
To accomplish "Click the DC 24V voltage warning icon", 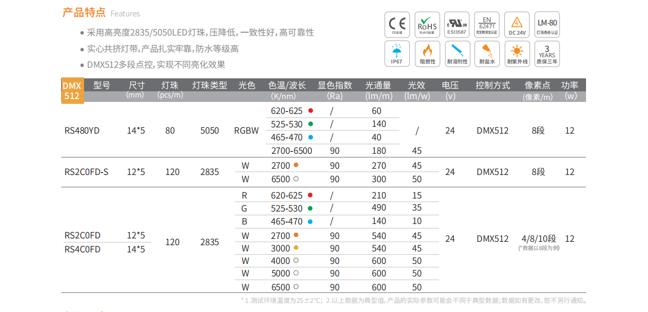I will pyautogui.click(x=517, y=25).
